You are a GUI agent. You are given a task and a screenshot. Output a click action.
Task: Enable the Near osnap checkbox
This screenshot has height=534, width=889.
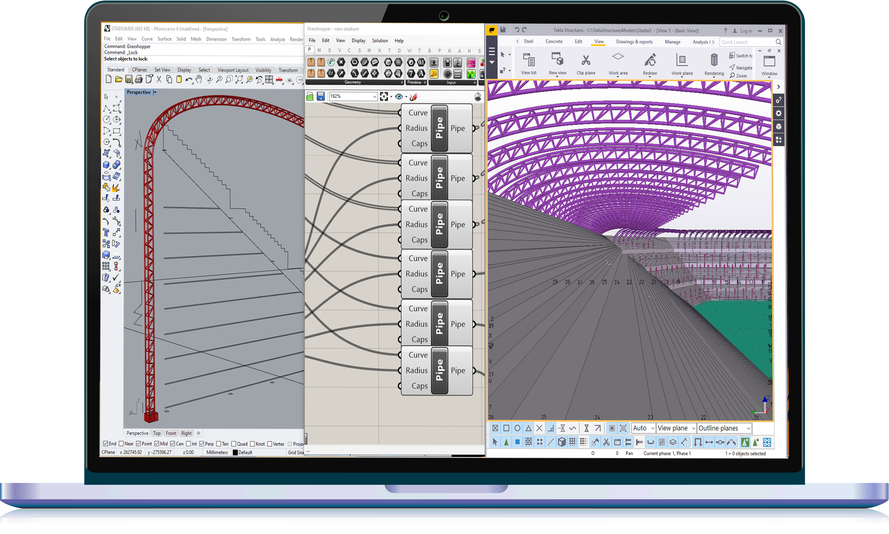click(121, 444)
